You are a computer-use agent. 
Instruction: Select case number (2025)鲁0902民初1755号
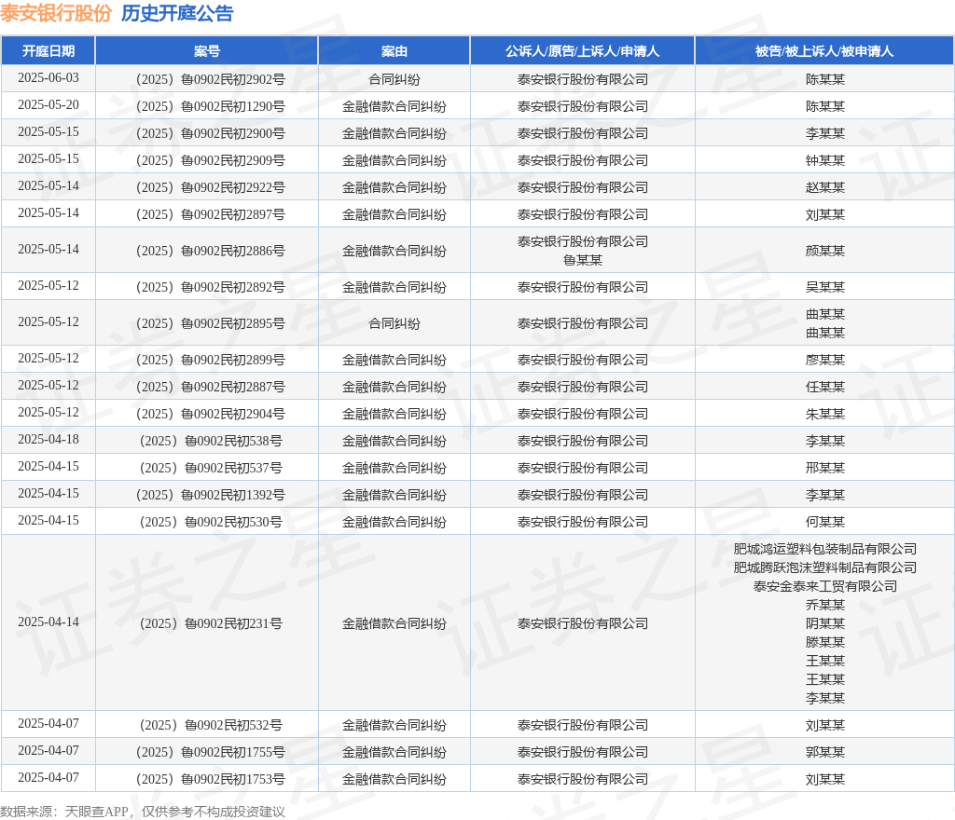click(x=210, y=752)
